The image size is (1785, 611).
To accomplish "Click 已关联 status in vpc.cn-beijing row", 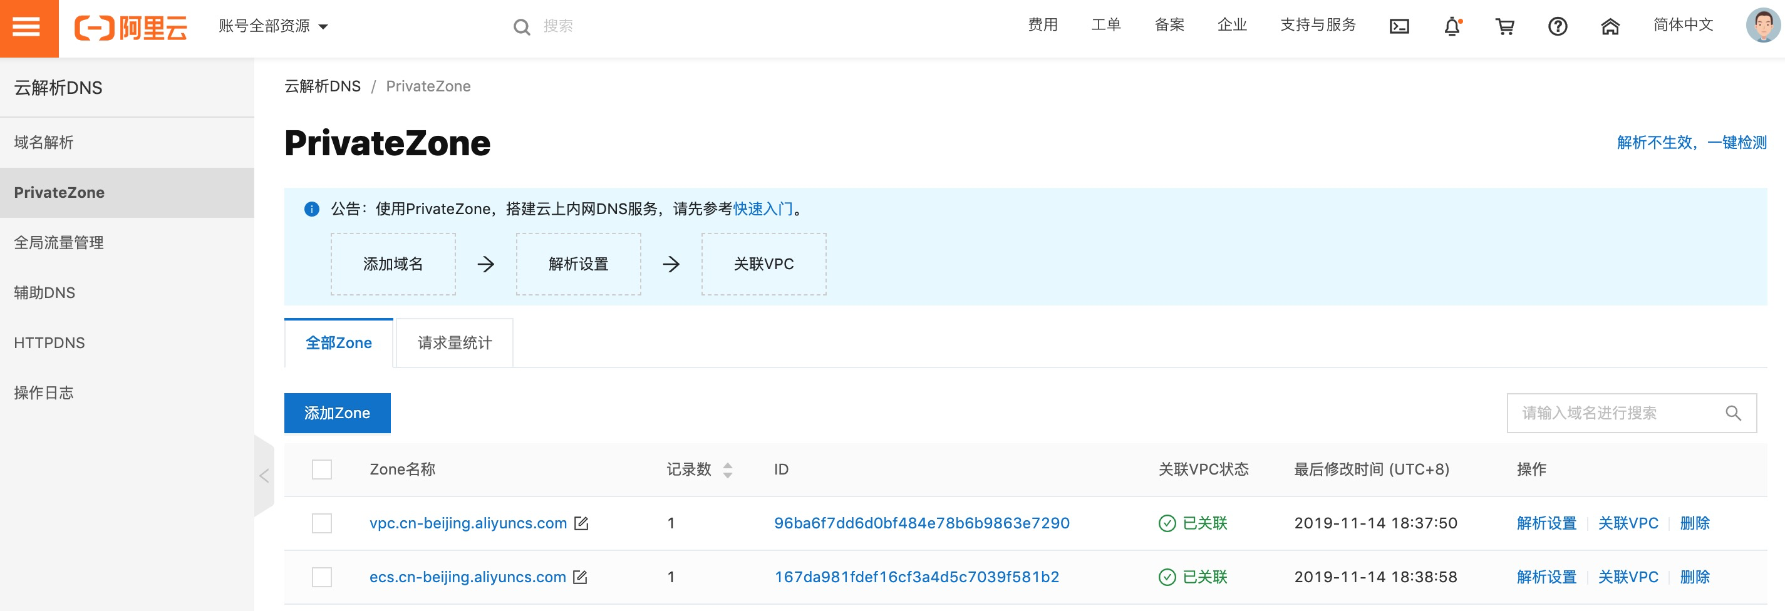I will tap(1193, 524).
